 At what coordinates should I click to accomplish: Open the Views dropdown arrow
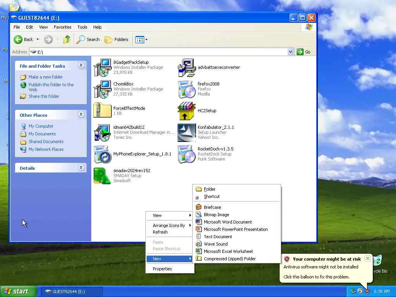point(146,40)
